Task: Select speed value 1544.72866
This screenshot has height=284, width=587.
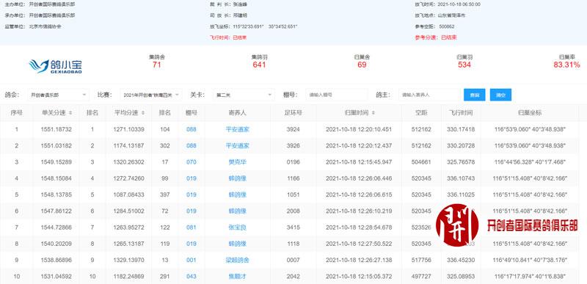Action: [56, 227]
